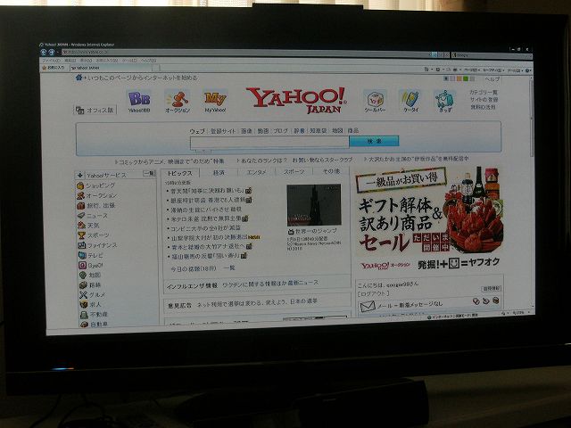The height and width of the screenshot is (428, 571).
Task: Open ショッピング in Yahoo! services list
Action: pos(96,185)
